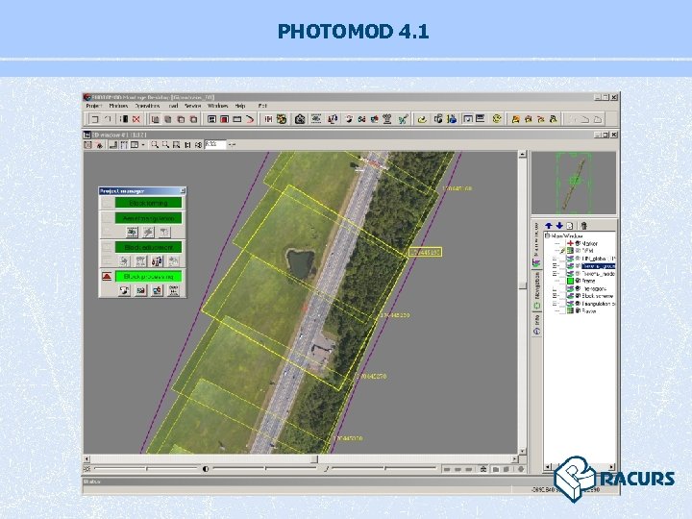
Task: Open the Service menu
Action: point(192,106)
